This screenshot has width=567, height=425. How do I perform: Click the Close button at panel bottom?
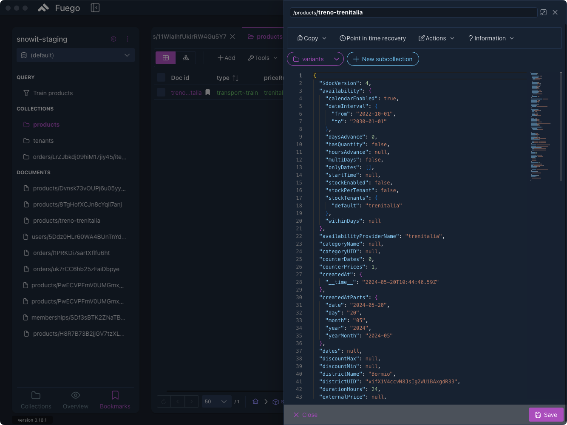pos(306,415)
